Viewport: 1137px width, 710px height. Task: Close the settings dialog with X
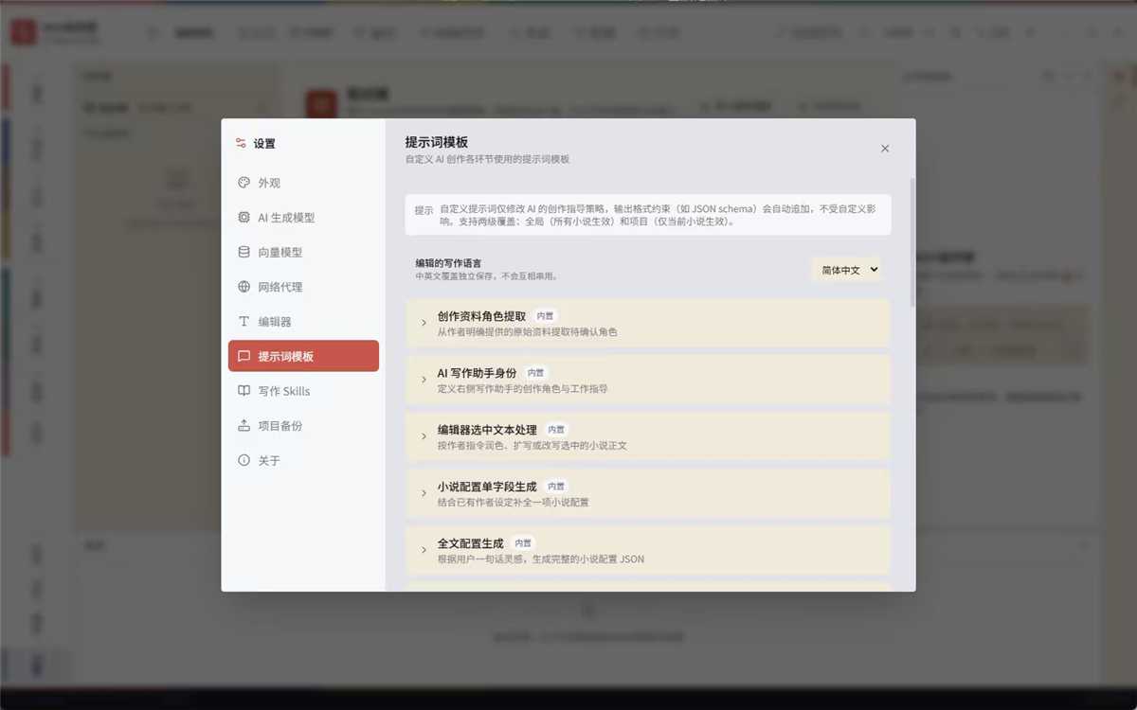[x=885, y=149]
